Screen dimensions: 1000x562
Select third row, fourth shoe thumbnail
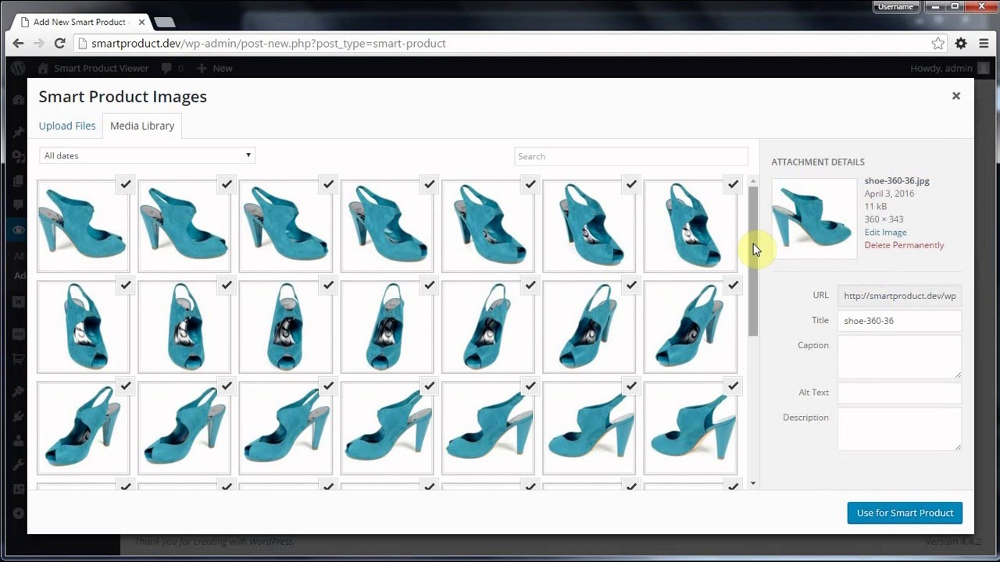pyautogui.click(x=387, y=429)
